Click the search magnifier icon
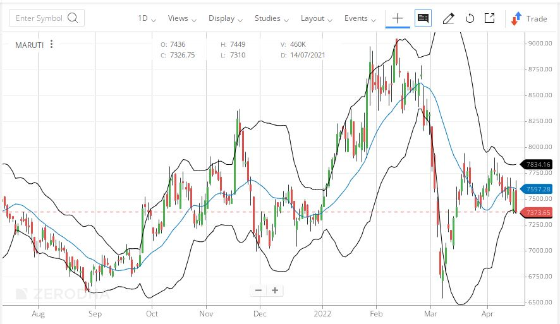 point(73,18)
